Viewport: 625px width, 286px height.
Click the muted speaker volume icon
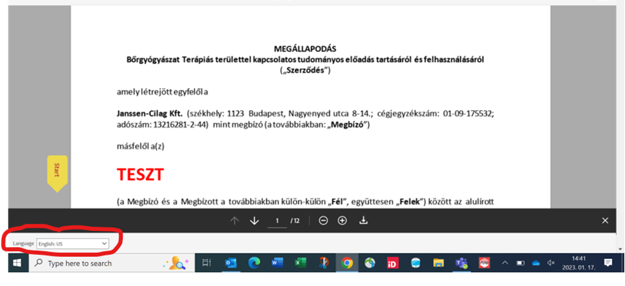[552, 263]
